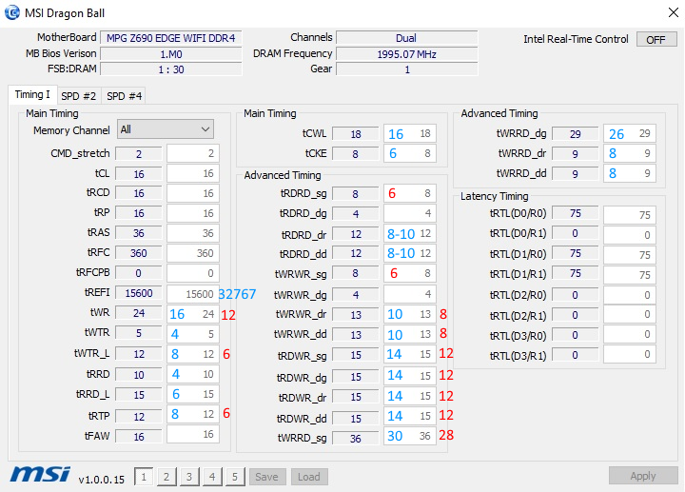Select profile slot 2 button
This screenshot has width=685, height=492.
coord(166,477)
